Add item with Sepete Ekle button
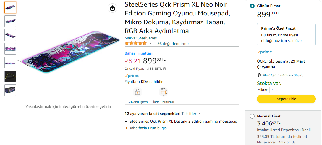322x145 pixels. (x=286, y=99)
